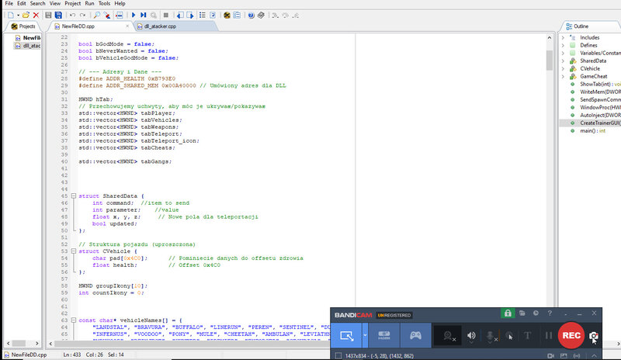Click the Bandicam UNREGISTERED label
The height and width of the screenshot is (360, 621).
coord(394,315)
